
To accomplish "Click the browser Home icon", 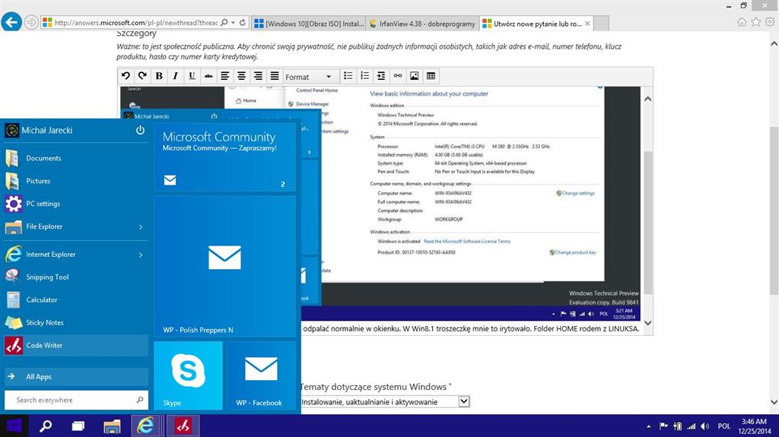I will (742, 22).
